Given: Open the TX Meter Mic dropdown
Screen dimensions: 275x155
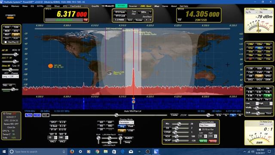Looking at the screenshot, I should (x=266, y=12).
